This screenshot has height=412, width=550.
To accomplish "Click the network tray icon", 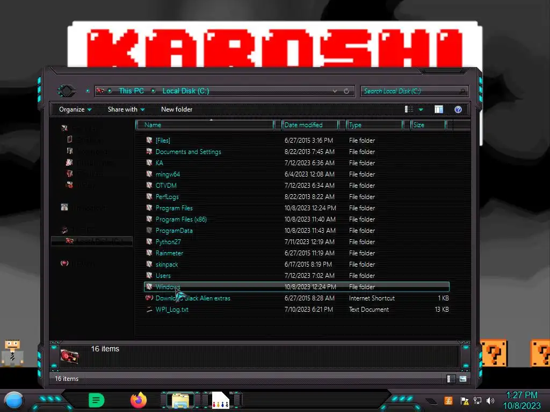I will coord(477,400).
